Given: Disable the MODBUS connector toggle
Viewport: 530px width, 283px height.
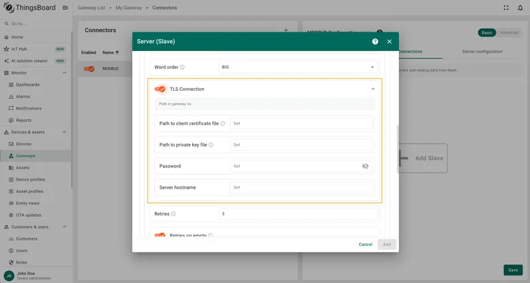Looking at the screenshot, I should 89,69.
